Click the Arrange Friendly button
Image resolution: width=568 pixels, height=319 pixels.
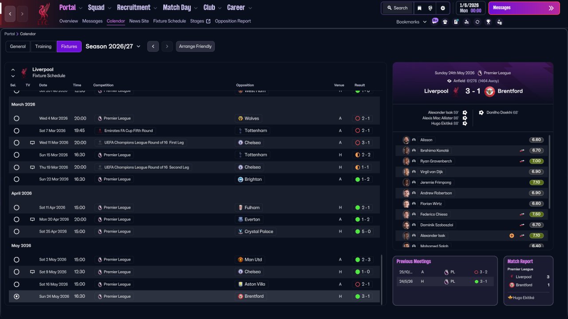pyautogui.click(x=195, y=47)
